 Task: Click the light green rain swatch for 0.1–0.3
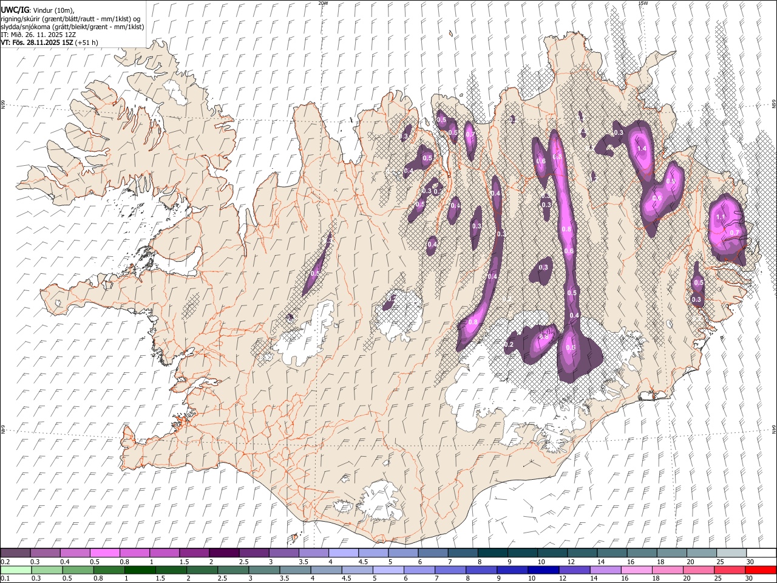tap(16, 570)
